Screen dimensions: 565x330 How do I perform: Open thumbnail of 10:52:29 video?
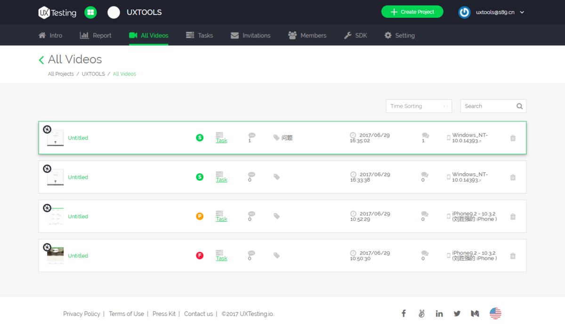click(x=55, y=216)
